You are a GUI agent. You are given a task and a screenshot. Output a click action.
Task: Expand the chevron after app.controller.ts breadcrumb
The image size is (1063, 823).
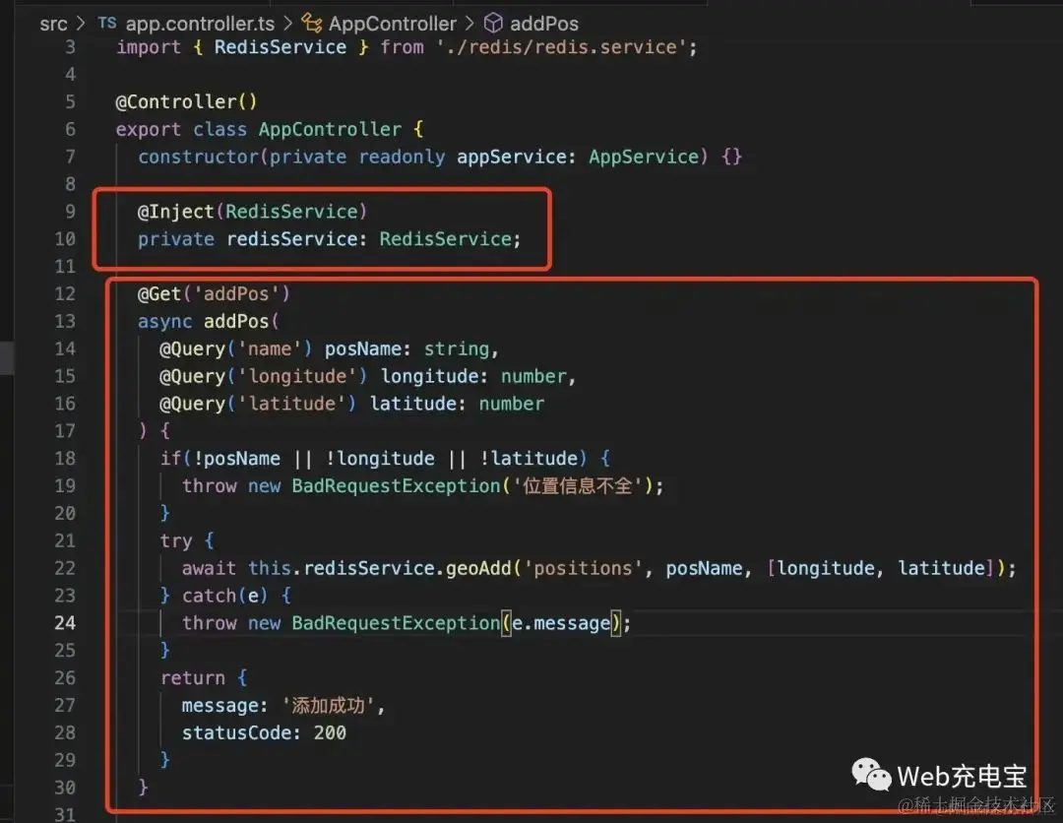click(x=287, y=24)
